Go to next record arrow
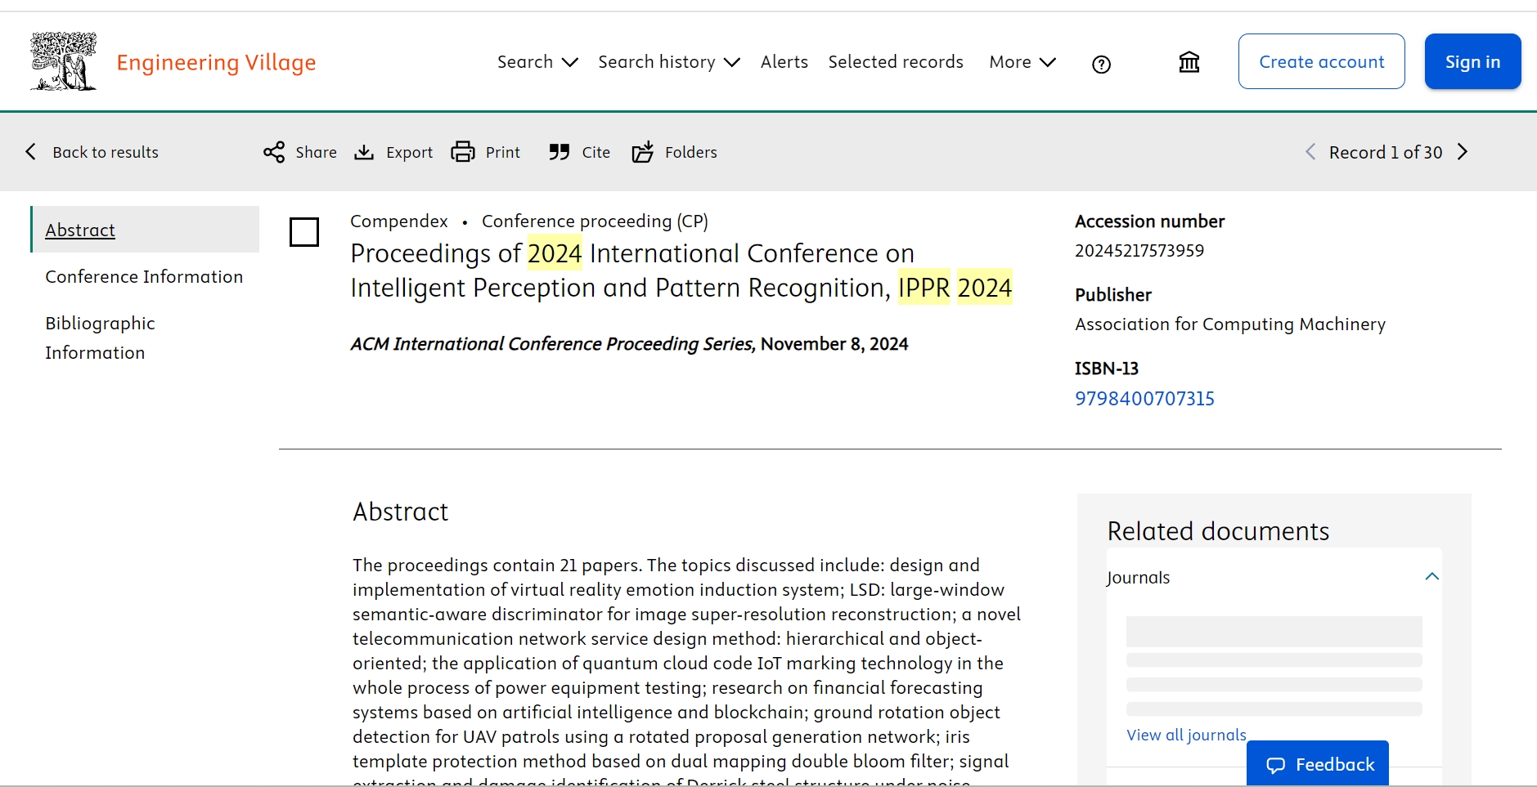This screenshot has height=787, width=1537. [1463, 152]
